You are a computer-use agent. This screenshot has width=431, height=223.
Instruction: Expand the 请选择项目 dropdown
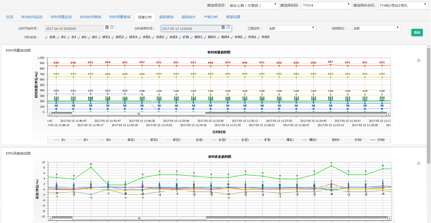(253, 6)
